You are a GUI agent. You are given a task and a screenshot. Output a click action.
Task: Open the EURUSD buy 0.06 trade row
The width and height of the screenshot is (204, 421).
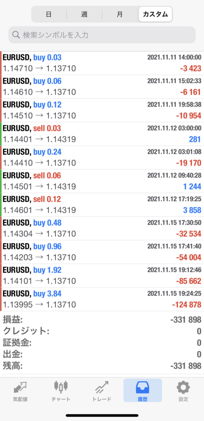[102, 87]
